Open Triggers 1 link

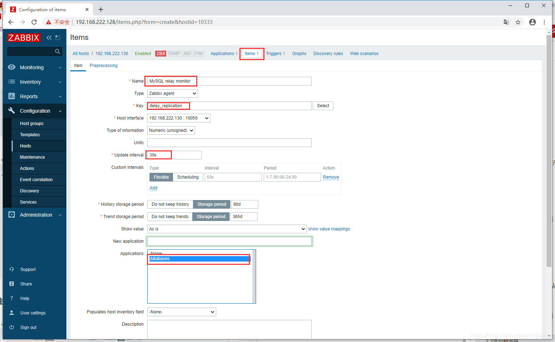(275, 54)
